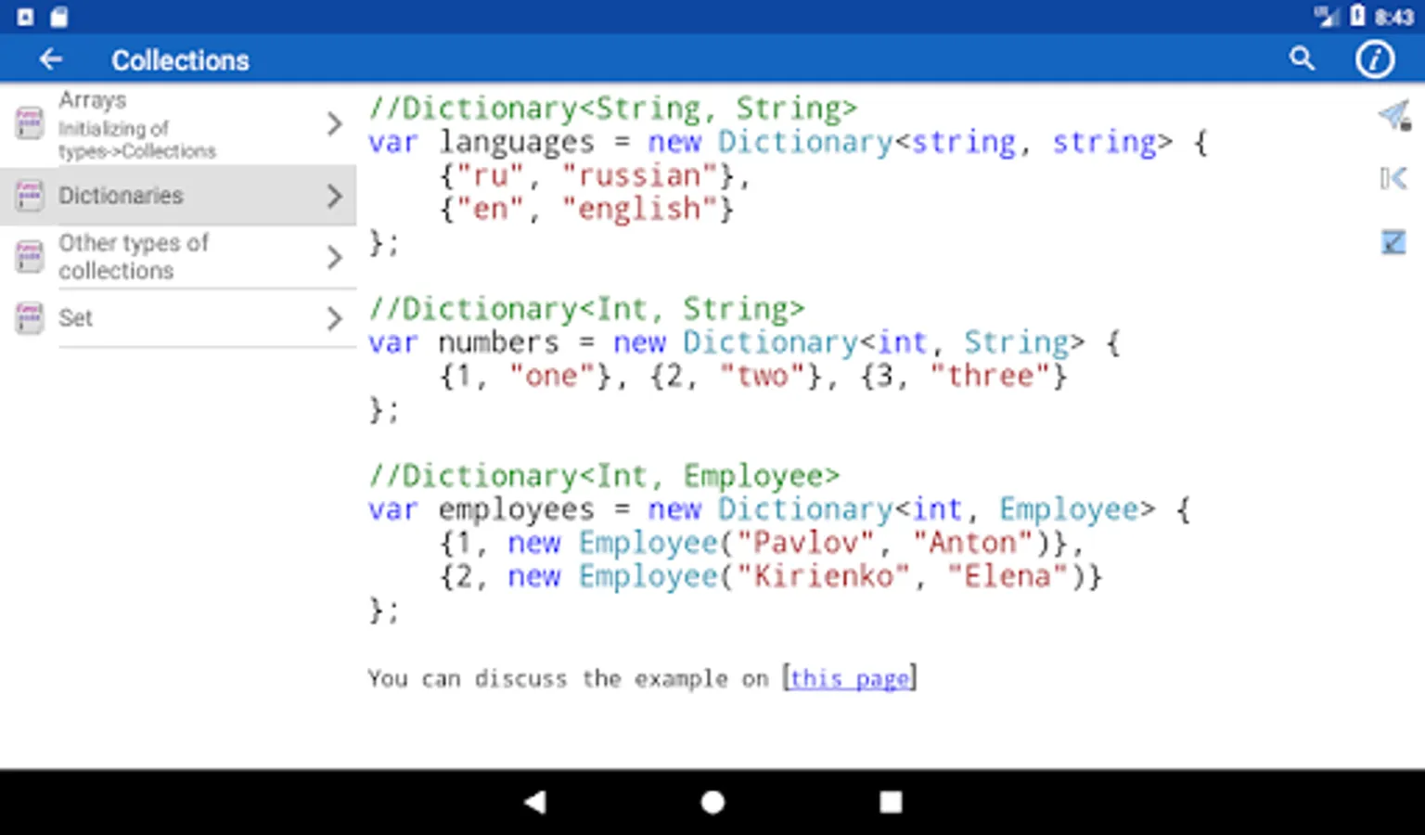Click the Employee("Kirienko", "Elena") line
The width and height of the screenshot is (1425, 835).
coord(771,576)
